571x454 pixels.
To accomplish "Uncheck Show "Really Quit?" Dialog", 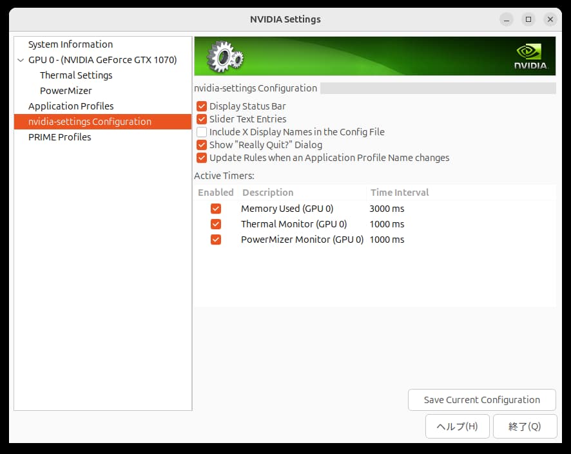I will 201,145.
